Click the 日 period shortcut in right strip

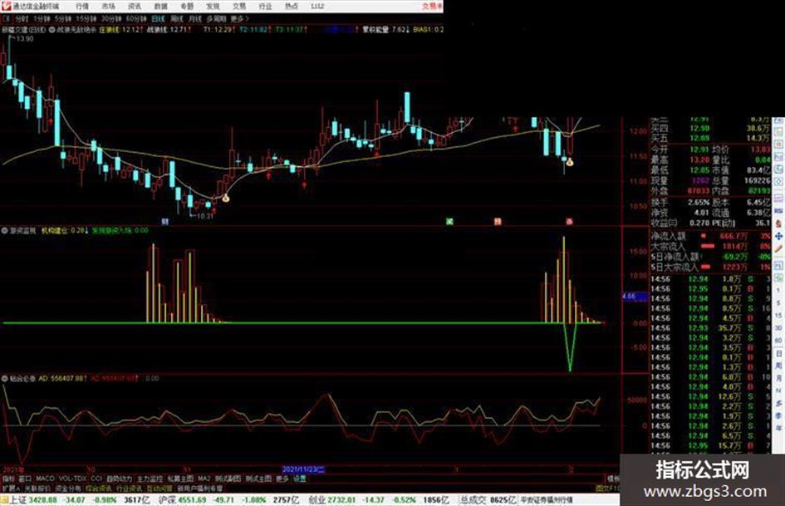tap(778, 353)
